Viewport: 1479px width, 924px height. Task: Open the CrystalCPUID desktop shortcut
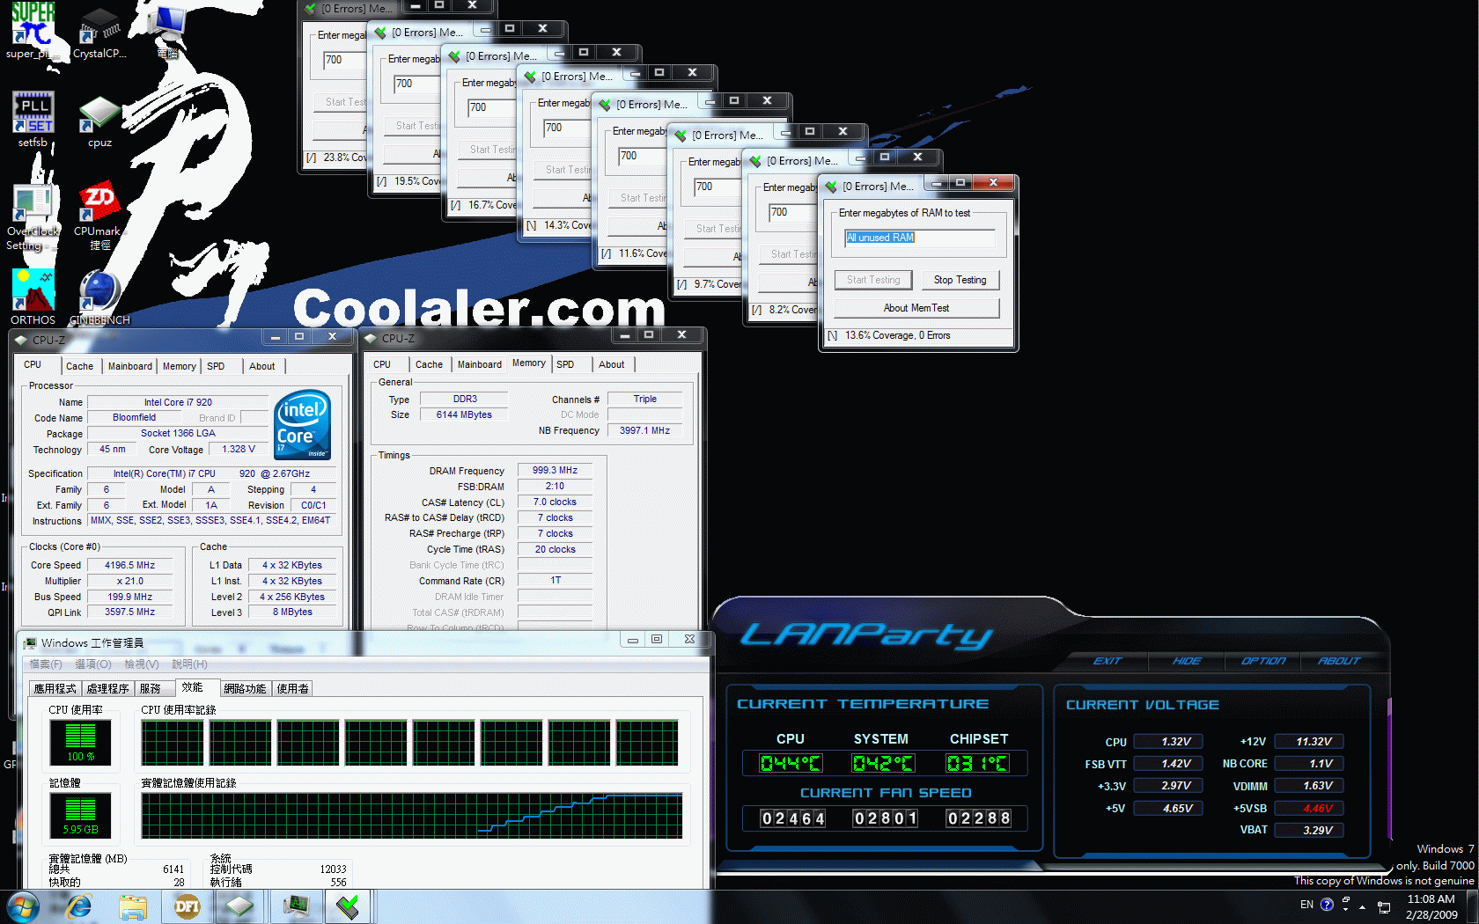[99, 33]
